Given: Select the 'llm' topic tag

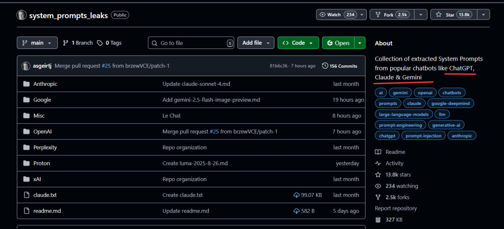Looking at the screenshot, I should click(442, 114).
